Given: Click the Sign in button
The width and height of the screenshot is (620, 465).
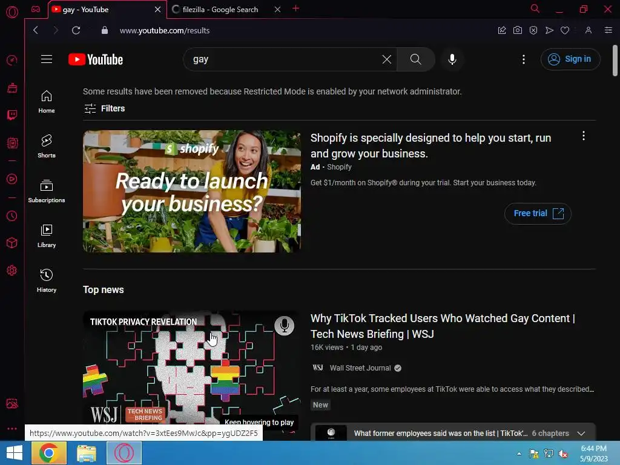Looking at the screenshot, I should click(x=570, y=59).
